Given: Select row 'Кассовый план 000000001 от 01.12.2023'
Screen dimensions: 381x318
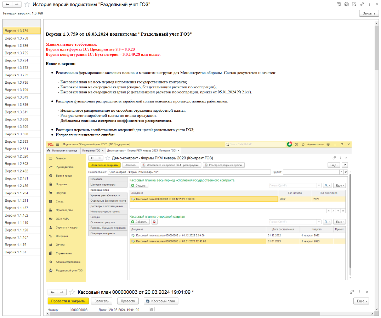Looking at the screenshot, I should (x=237, y=199).
